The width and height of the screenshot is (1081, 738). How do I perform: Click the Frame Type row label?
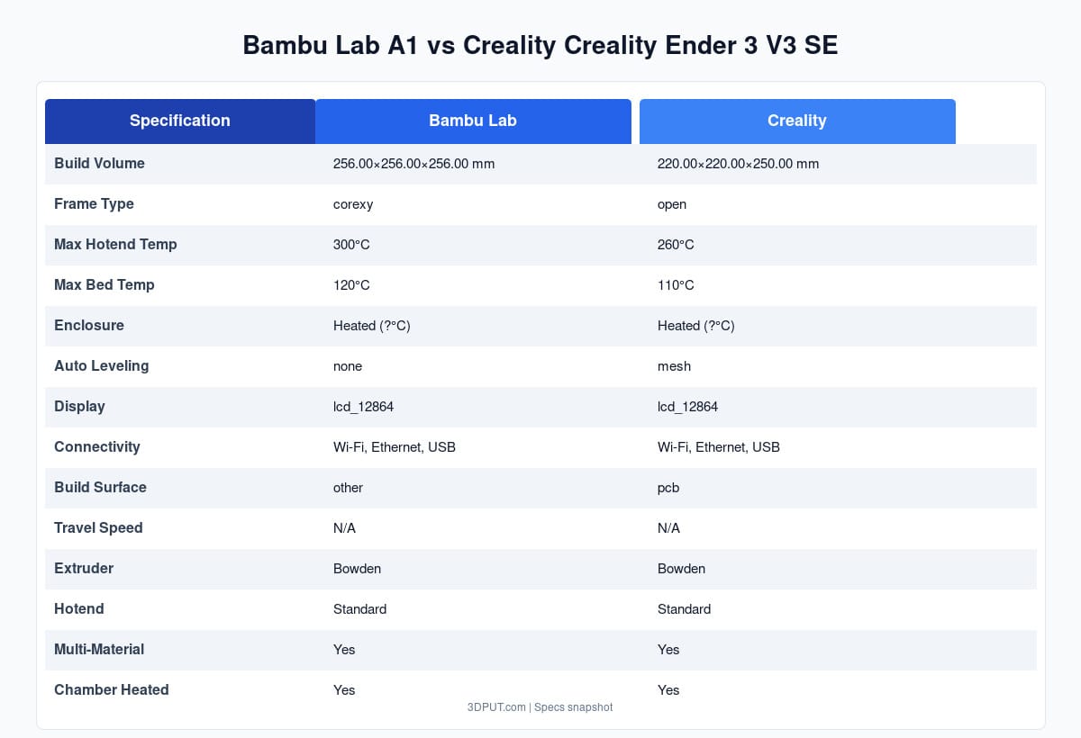pos(94,204)
